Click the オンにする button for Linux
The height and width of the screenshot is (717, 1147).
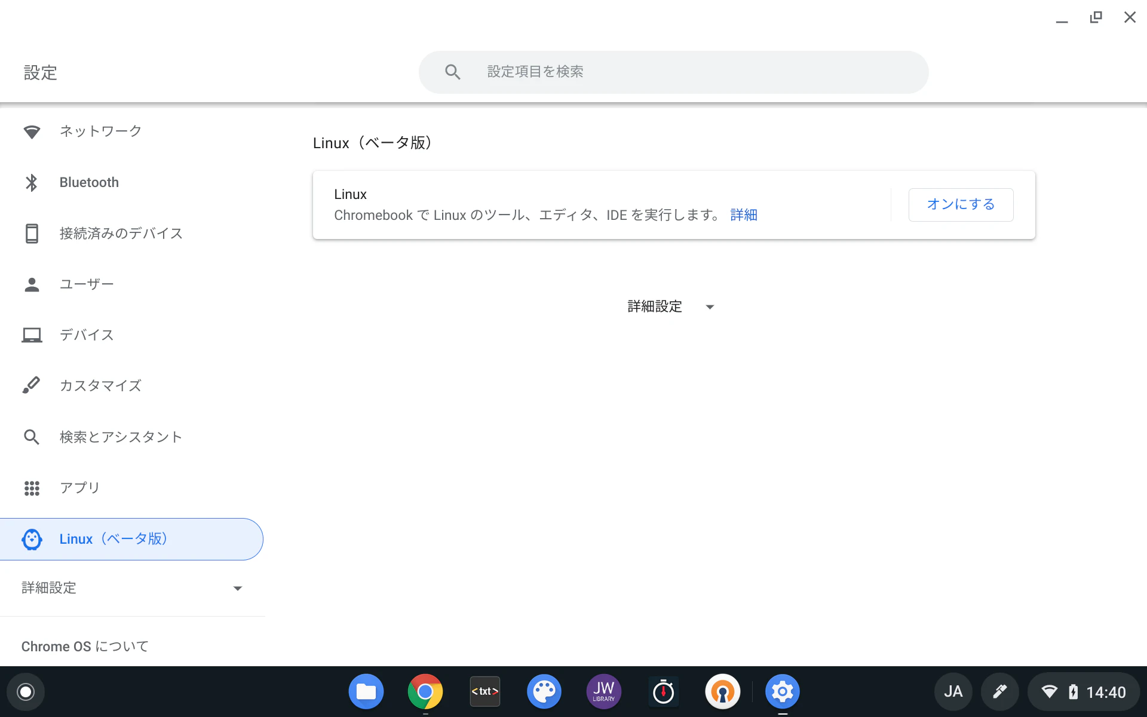[961, 205]
